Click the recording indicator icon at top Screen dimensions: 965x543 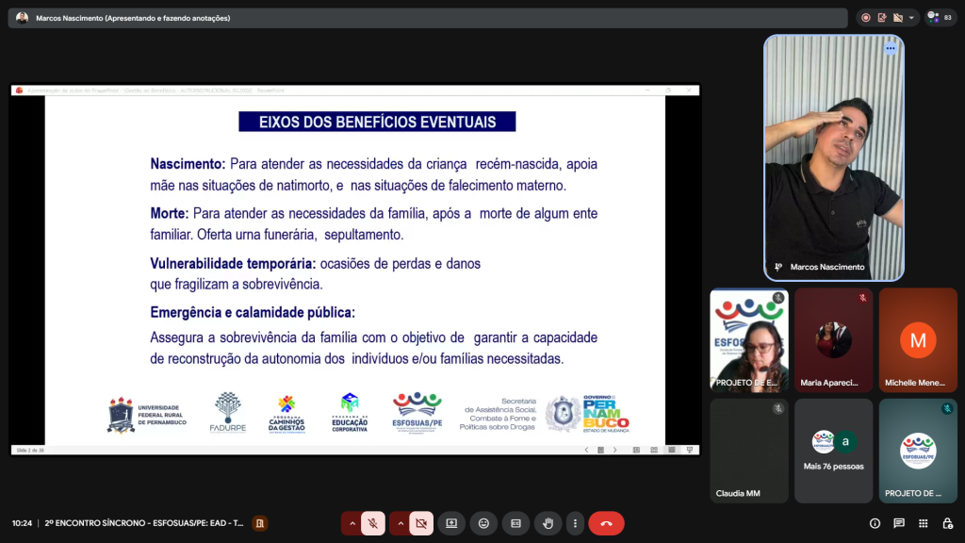point(865,17)
